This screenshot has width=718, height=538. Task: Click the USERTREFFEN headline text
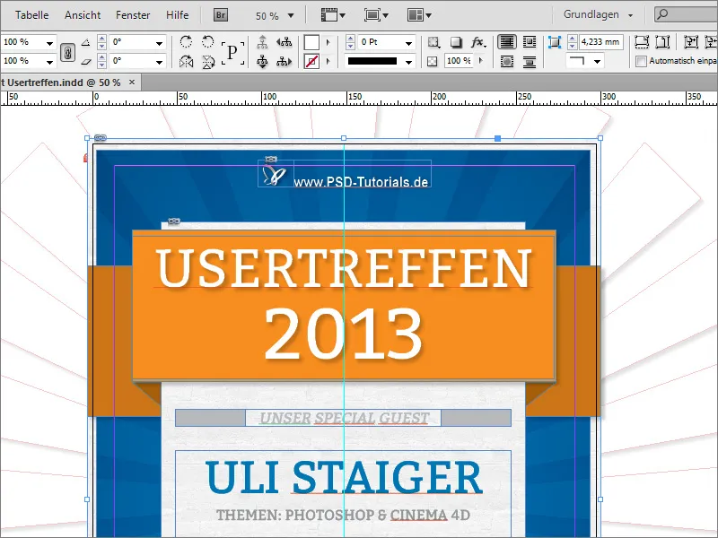344,268
